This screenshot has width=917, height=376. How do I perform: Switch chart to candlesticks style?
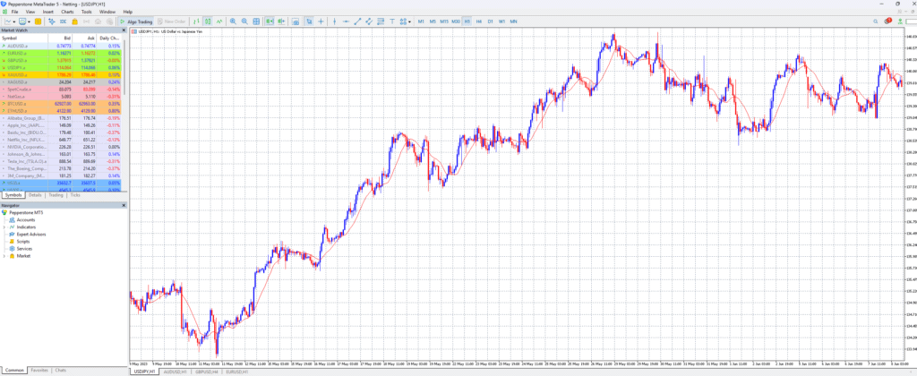pyautogui.click(x=208, y=21)
